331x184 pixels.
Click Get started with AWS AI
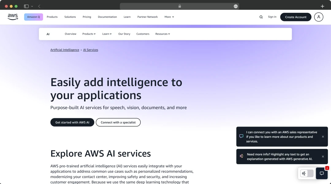[x=72, y=122]
